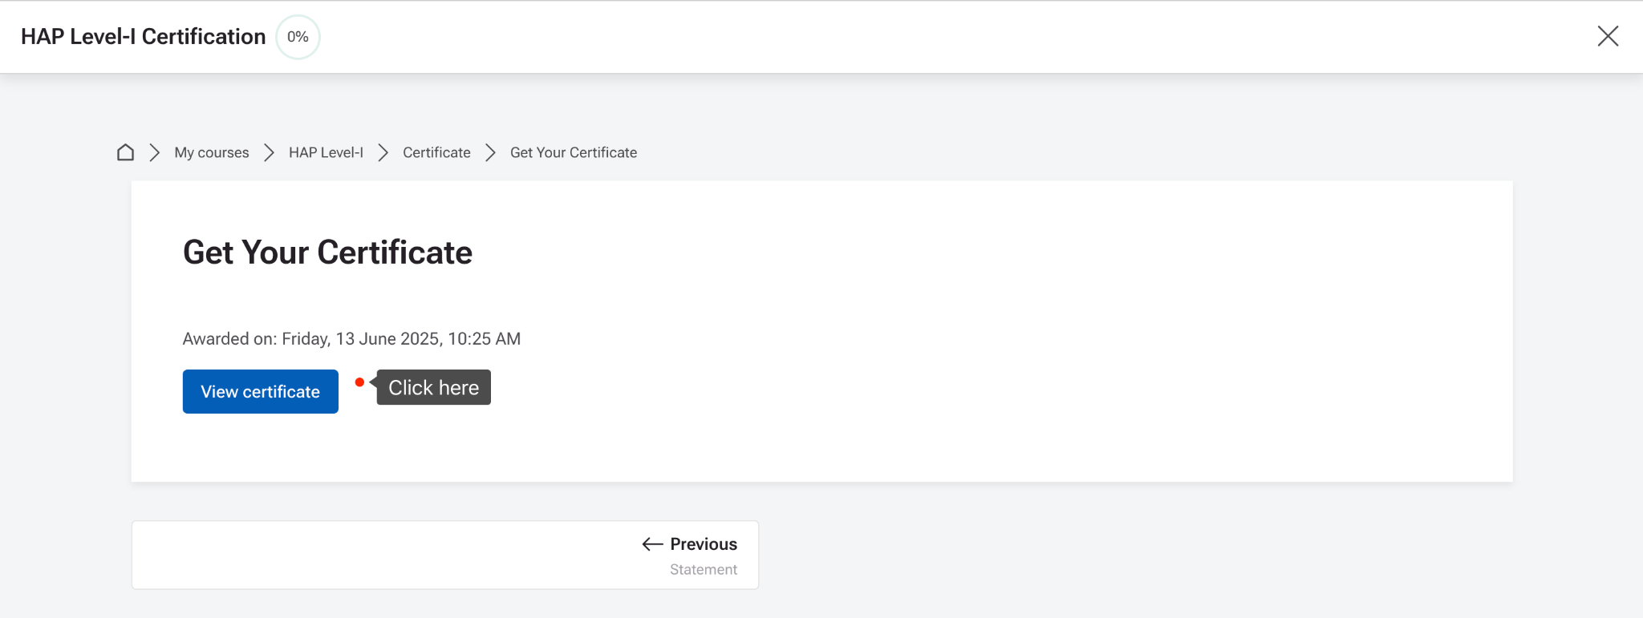The width and height of the screenshot is (1643, 618).
Task: Click Get Your Certificate breadcrumb item
Action: [574, 152]
